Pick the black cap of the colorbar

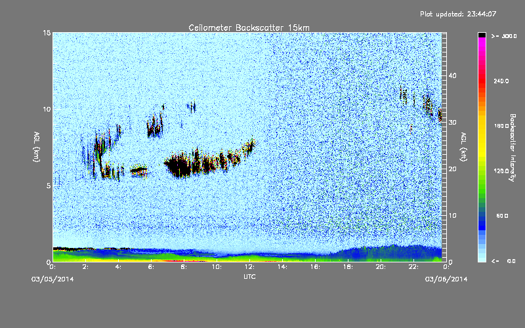(x=482, y=35)
